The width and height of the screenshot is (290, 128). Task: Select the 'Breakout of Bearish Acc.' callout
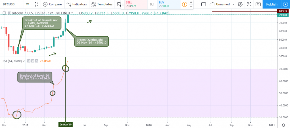pyautogui.click(x=42, y=23)
